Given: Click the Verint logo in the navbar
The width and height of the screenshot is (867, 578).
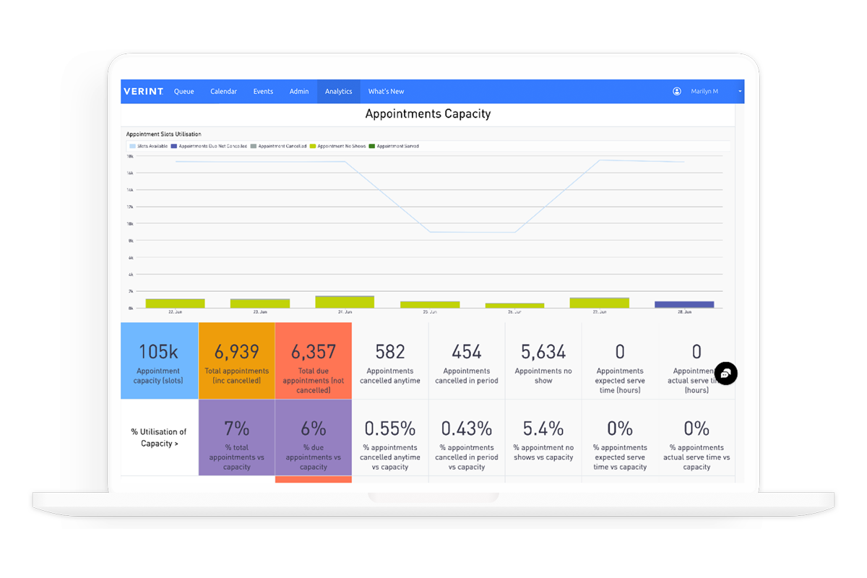Looking at the screenshot, I should pyautogui.click(x=143, y=92).
